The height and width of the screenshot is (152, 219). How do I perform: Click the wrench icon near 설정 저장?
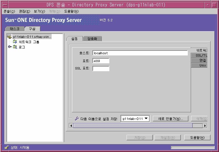77,119
